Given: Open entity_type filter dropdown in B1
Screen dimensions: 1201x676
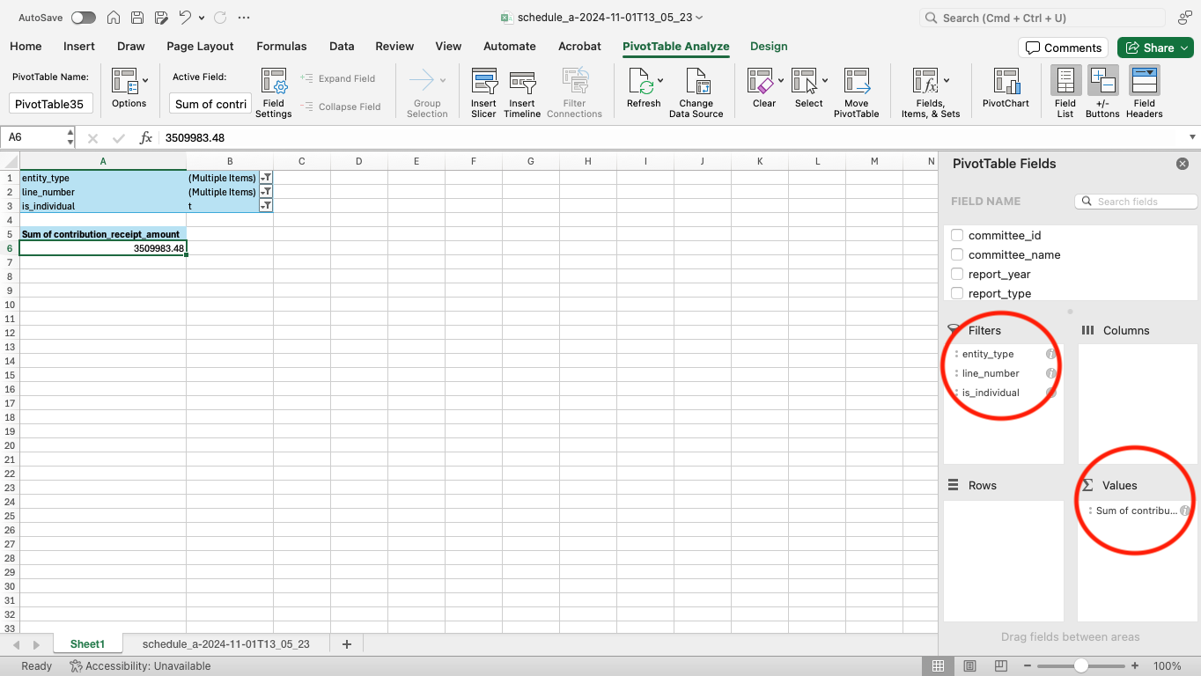Looking at the screenshot, I should pos(266,178).
